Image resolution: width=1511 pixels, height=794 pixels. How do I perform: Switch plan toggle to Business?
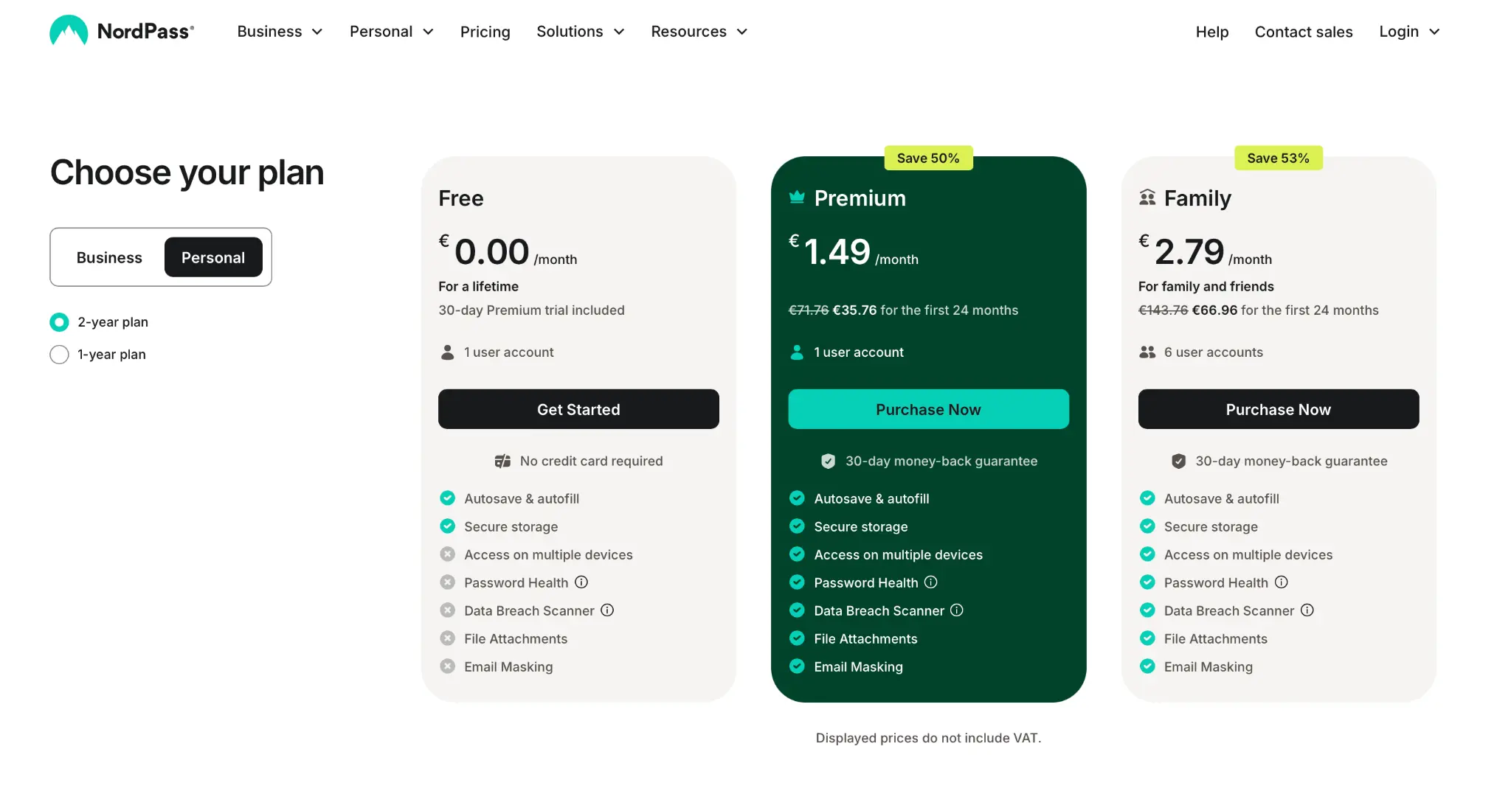click(109, 257)
